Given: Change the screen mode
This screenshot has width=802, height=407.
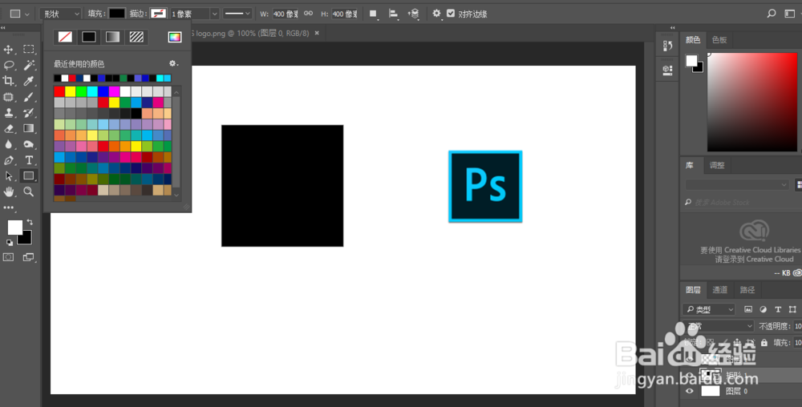Looking at the screenshot, I should 29,257.
